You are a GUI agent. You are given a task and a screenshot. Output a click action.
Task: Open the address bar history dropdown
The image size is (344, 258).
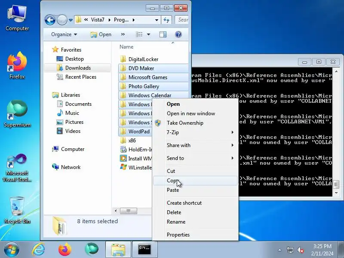tap(157, 20)
